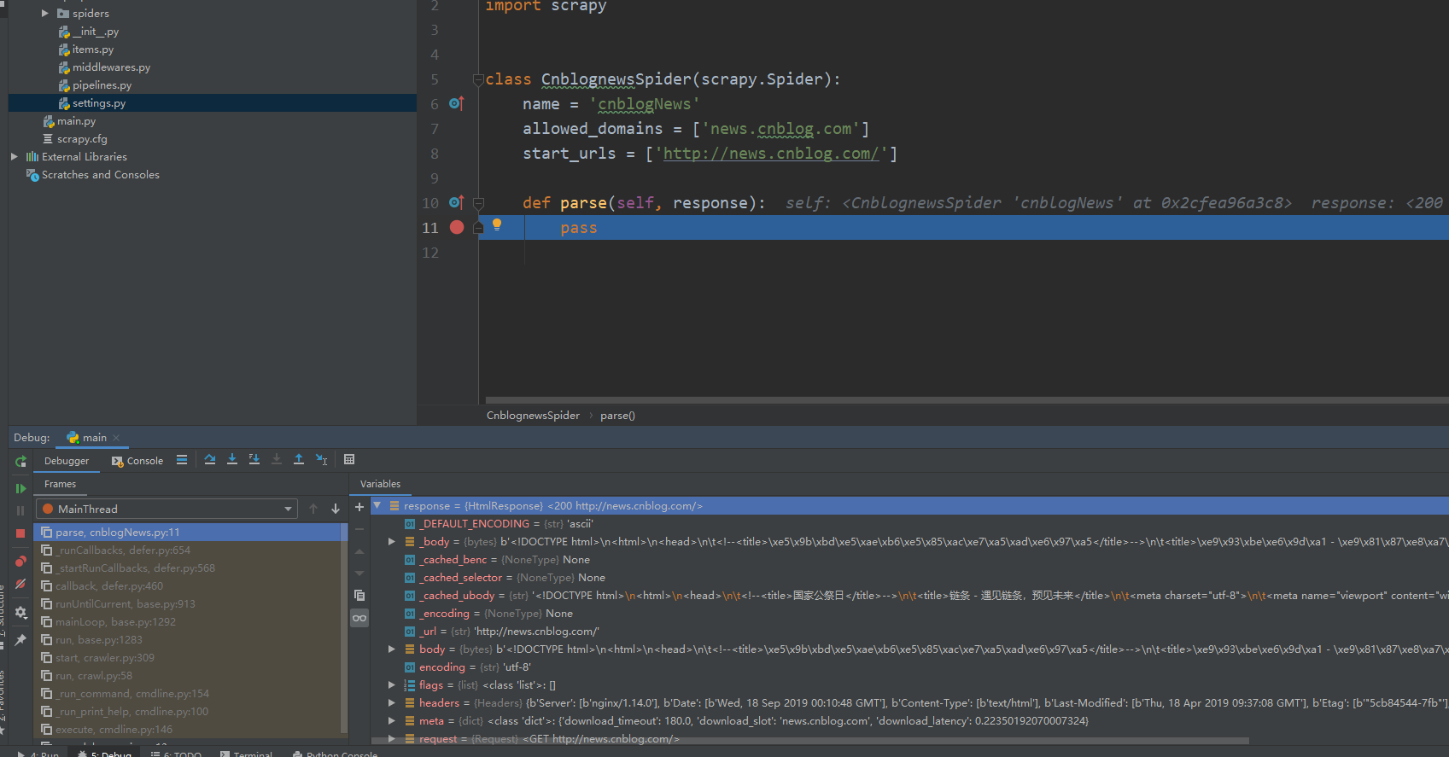Duplicate watch copy icon
Screen dimensions: 1449x757
coord(359,595)
